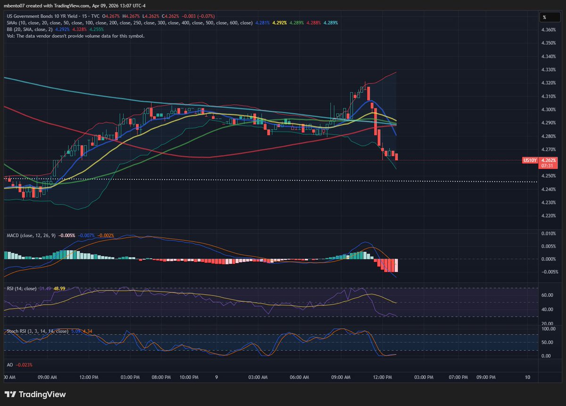Click the blue SMA value 4.281%
The width and height of the screenshot is (566, 406).
tap(262, 23)
